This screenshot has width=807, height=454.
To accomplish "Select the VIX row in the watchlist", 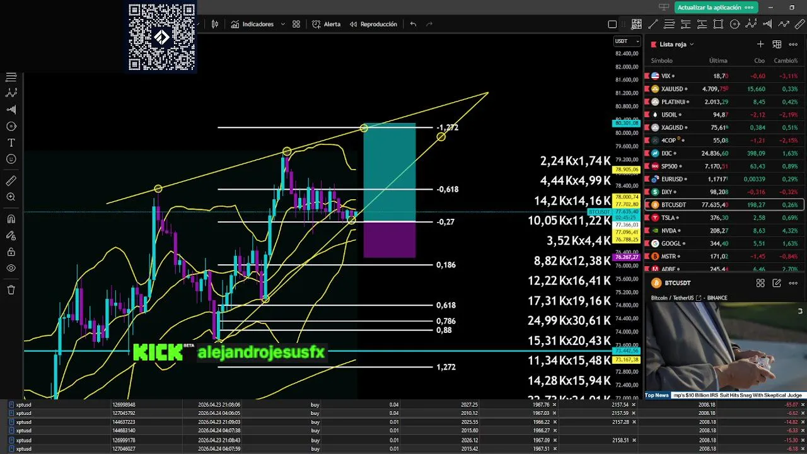I will [x=724, y=76].
